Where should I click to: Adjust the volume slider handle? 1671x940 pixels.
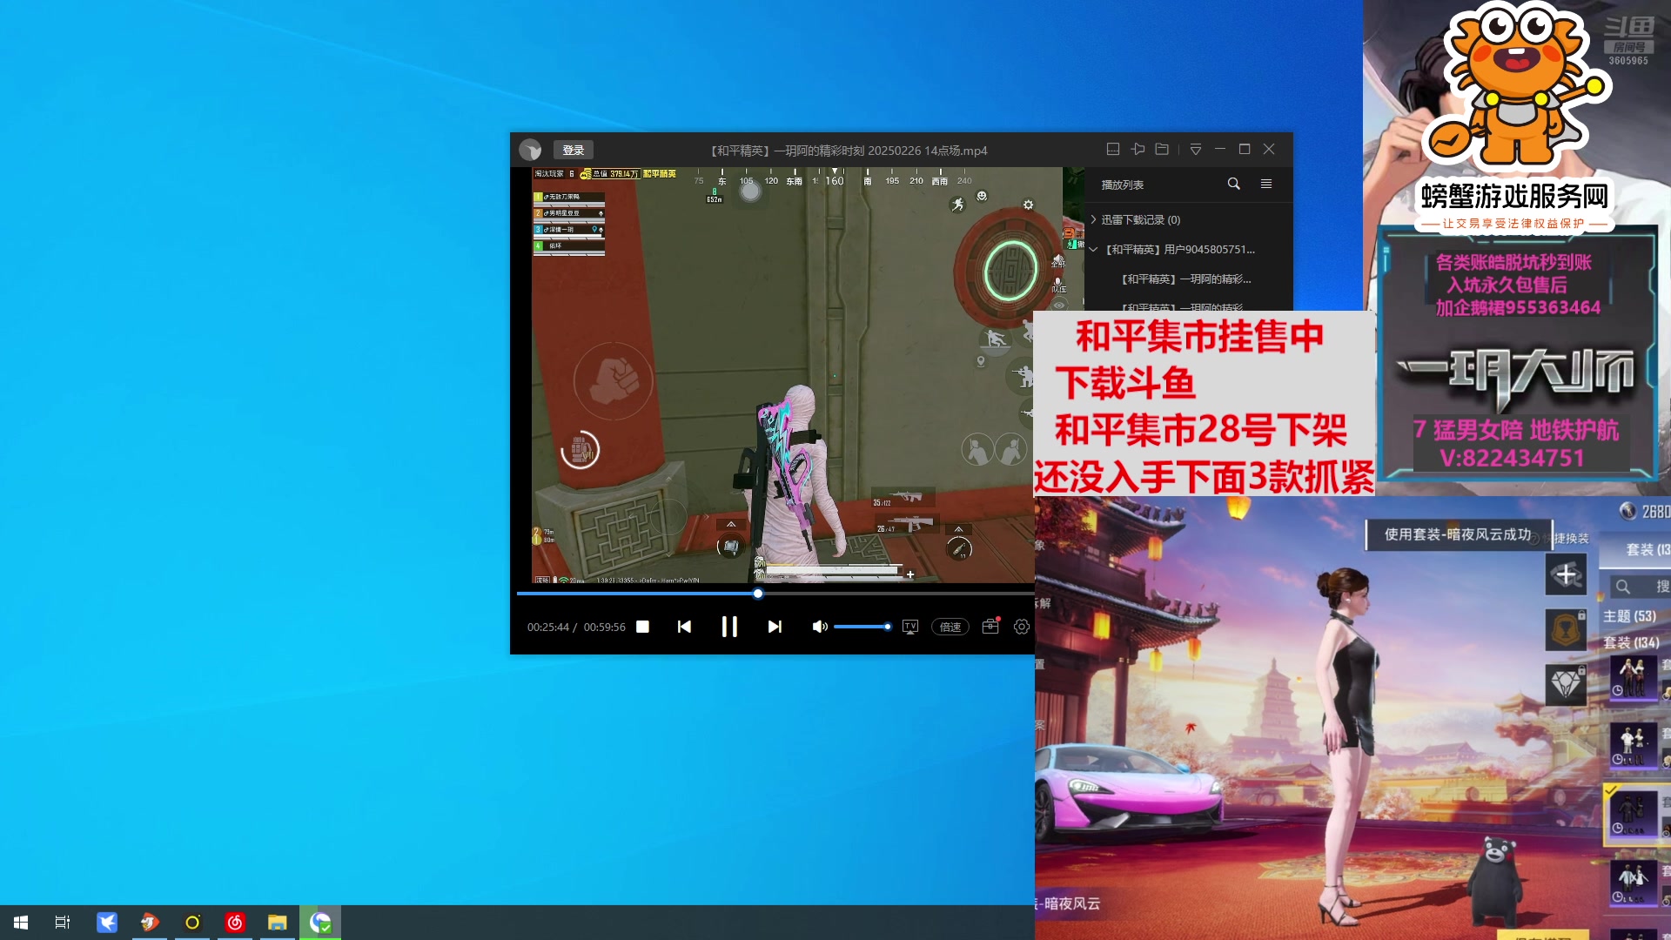point(887,627)
